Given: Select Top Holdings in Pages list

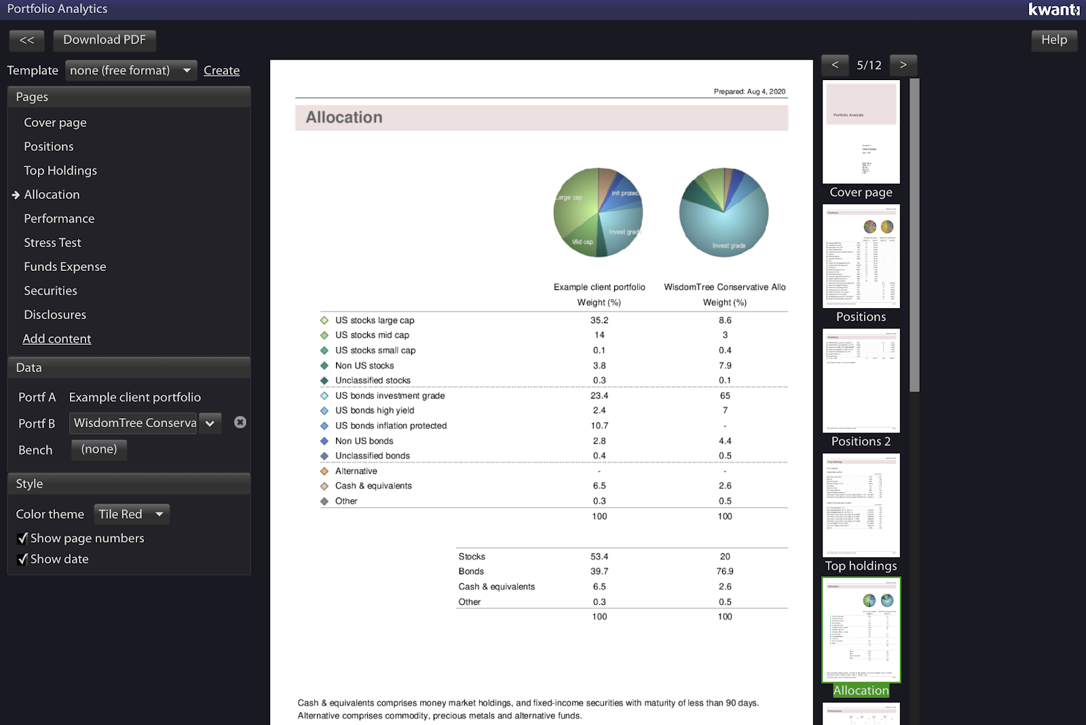Looking at the screenshot, I should tap(60, 171).
